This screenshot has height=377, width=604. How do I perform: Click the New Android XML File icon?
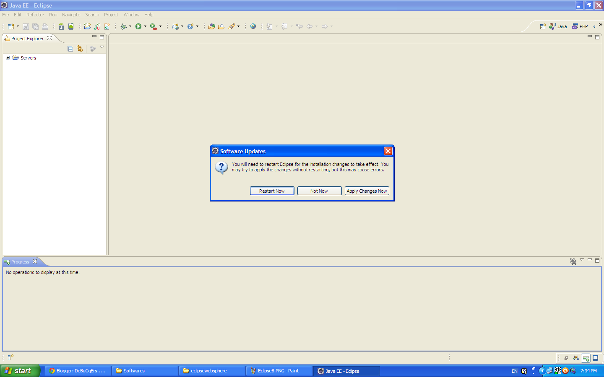coord(107,26)
